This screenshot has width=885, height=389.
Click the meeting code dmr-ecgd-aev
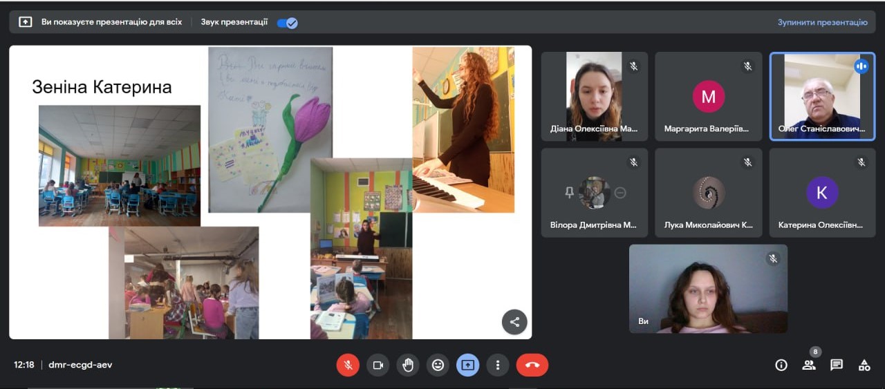coord(80,365)
